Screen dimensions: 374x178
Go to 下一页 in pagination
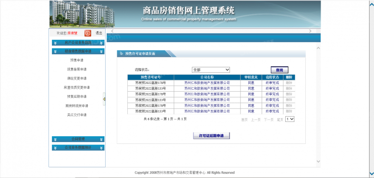[x=268, y=120]
